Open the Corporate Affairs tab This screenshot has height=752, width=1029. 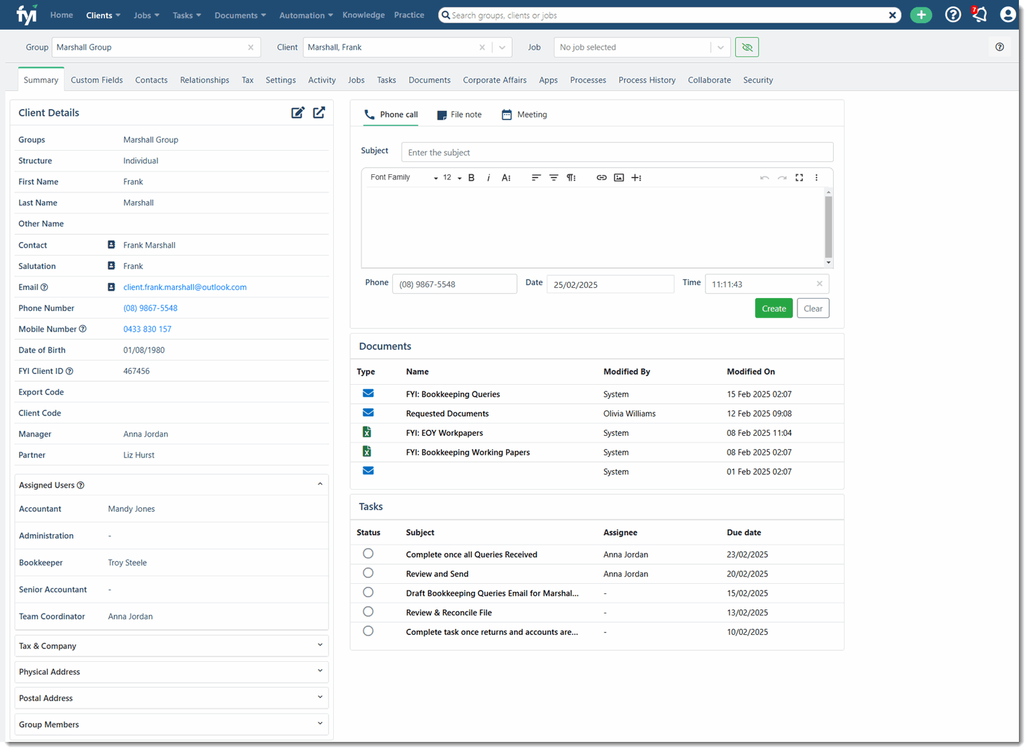(x=495, y=80)
